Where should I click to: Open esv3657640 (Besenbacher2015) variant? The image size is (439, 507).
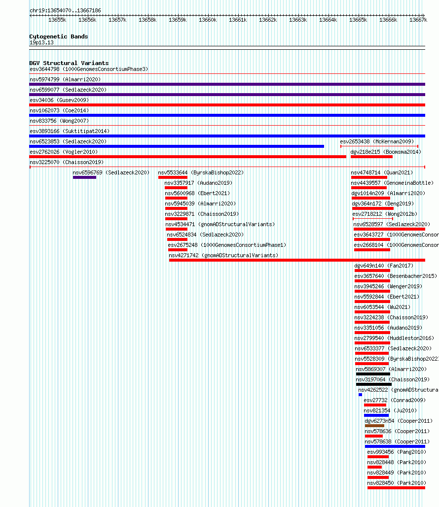[396, 276]
